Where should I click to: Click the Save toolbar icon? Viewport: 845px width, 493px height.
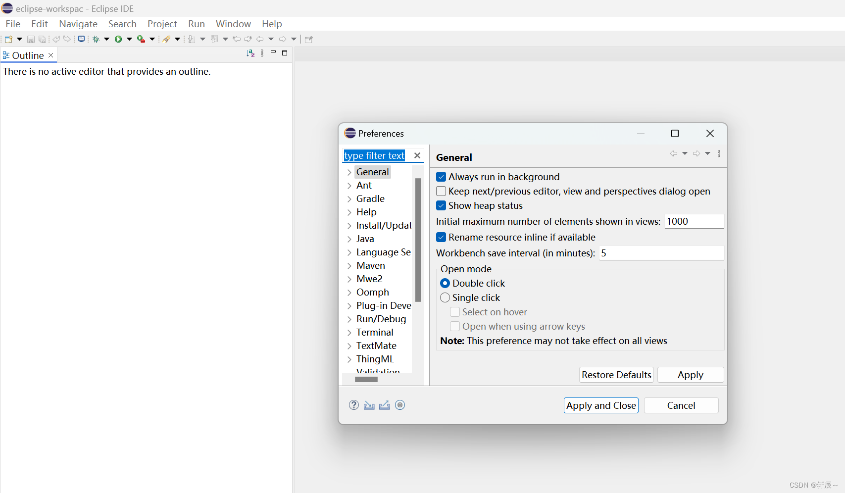coord(31,39)
